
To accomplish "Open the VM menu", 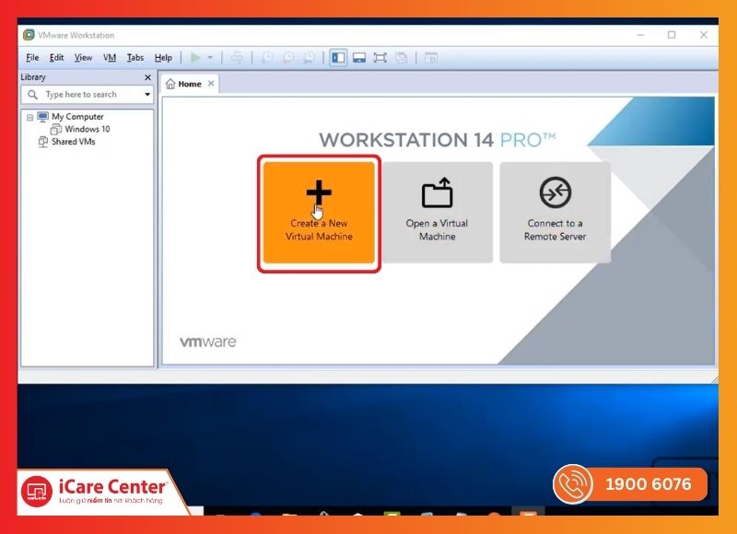I will click(110, 58).
